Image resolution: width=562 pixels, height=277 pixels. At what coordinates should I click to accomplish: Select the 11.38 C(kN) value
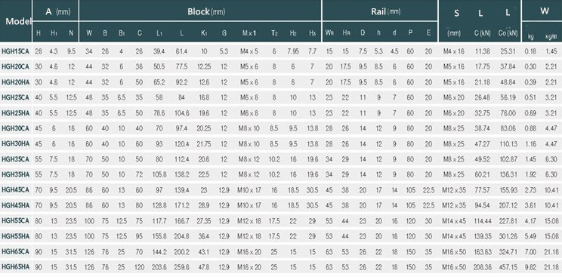click(482, 51)
